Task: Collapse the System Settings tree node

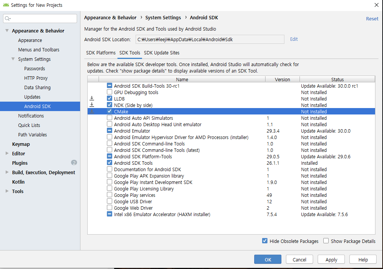Action: tap(13, 59)
